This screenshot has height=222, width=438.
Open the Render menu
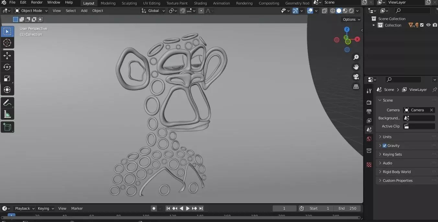37,2
